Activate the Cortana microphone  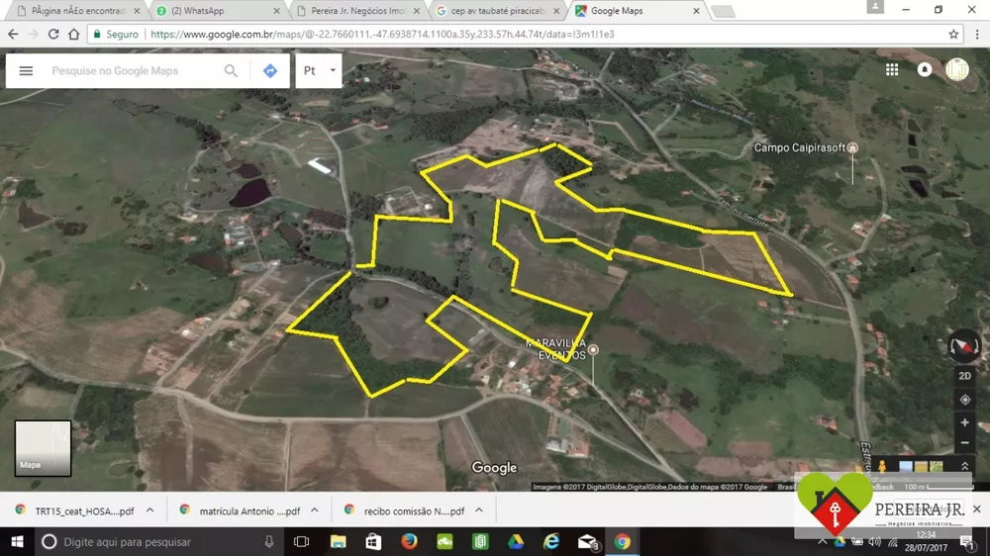pyautogui.click(x=269, y=541)
